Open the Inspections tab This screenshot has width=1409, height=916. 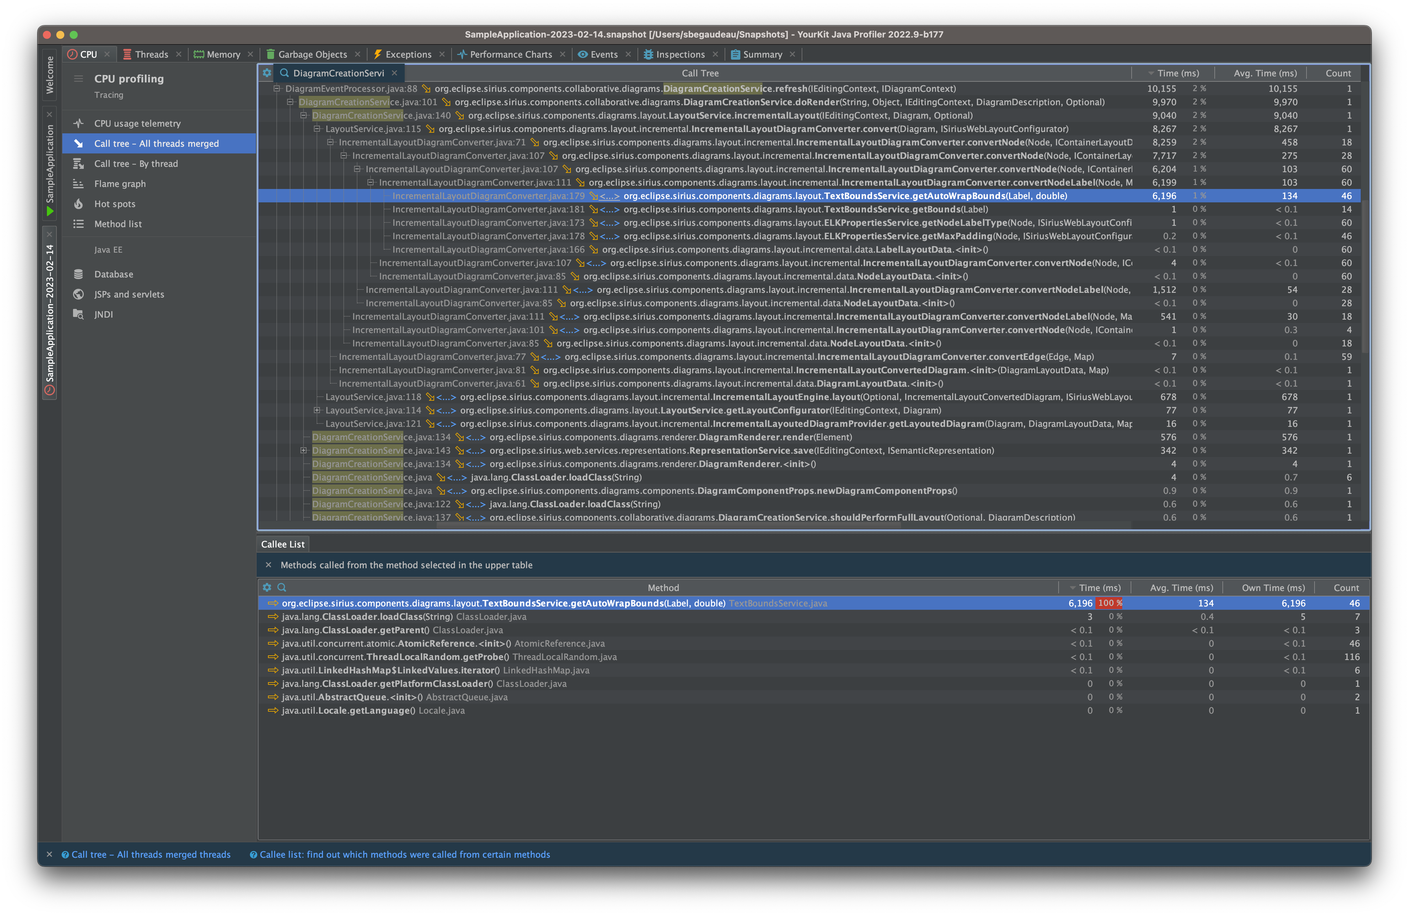point(680,55)
